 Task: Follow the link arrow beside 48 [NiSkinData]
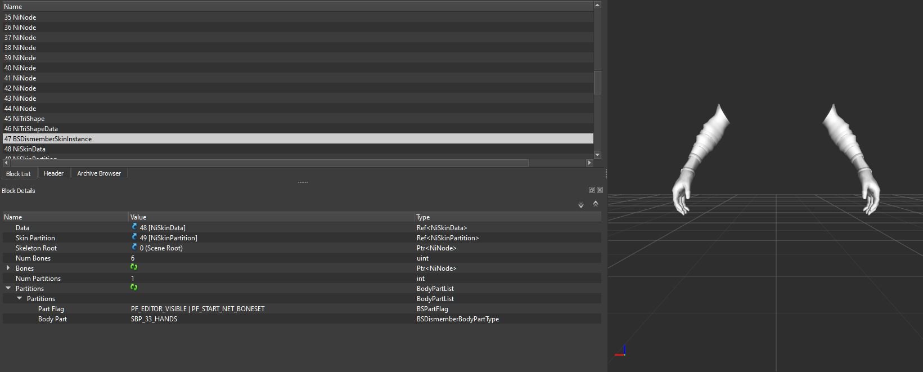[134, 227]
